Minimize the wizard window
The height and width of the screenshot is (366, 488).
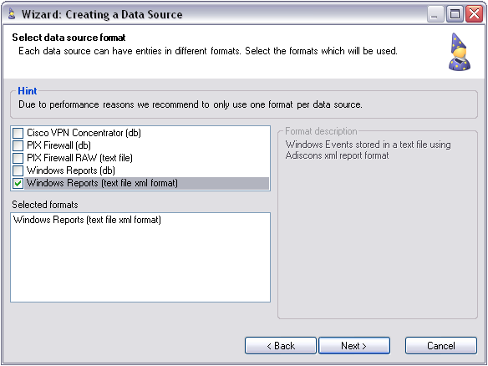(x=435, y=14)
